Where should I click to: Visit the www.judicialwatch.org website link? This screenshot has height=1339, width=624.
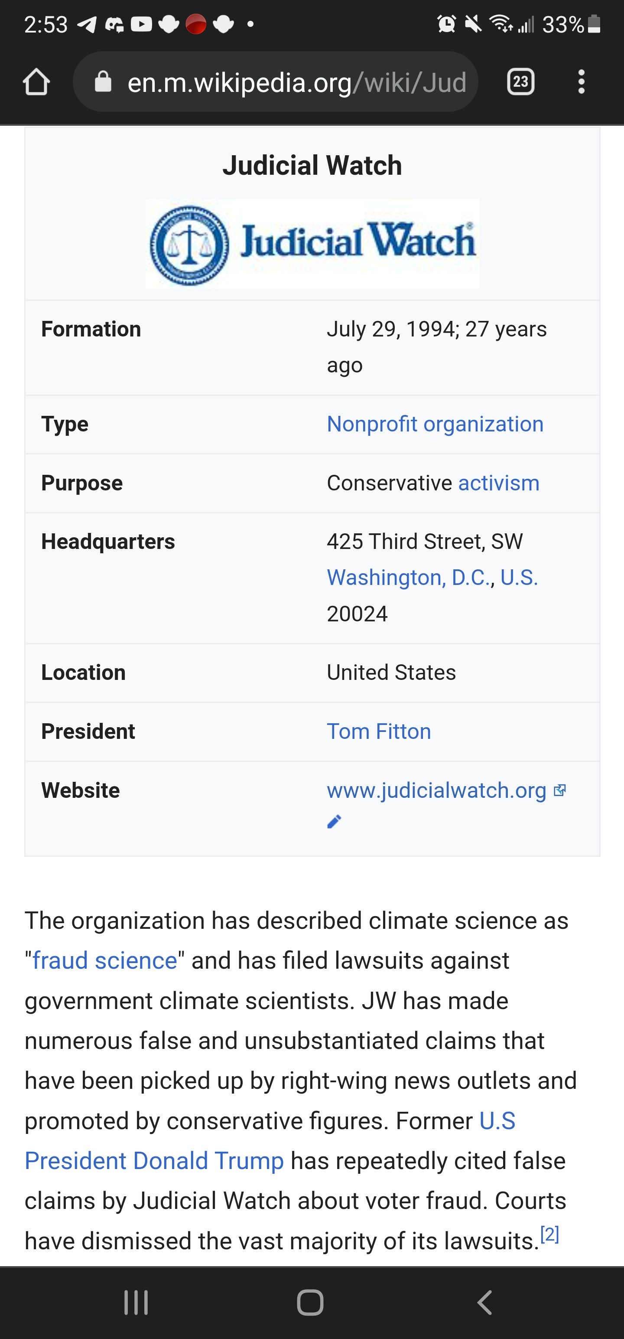coord(436,790)
